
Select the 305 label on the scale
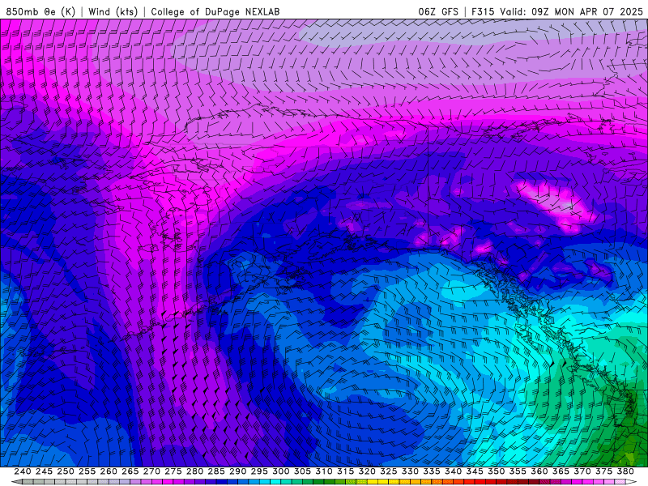click(302, 471)
